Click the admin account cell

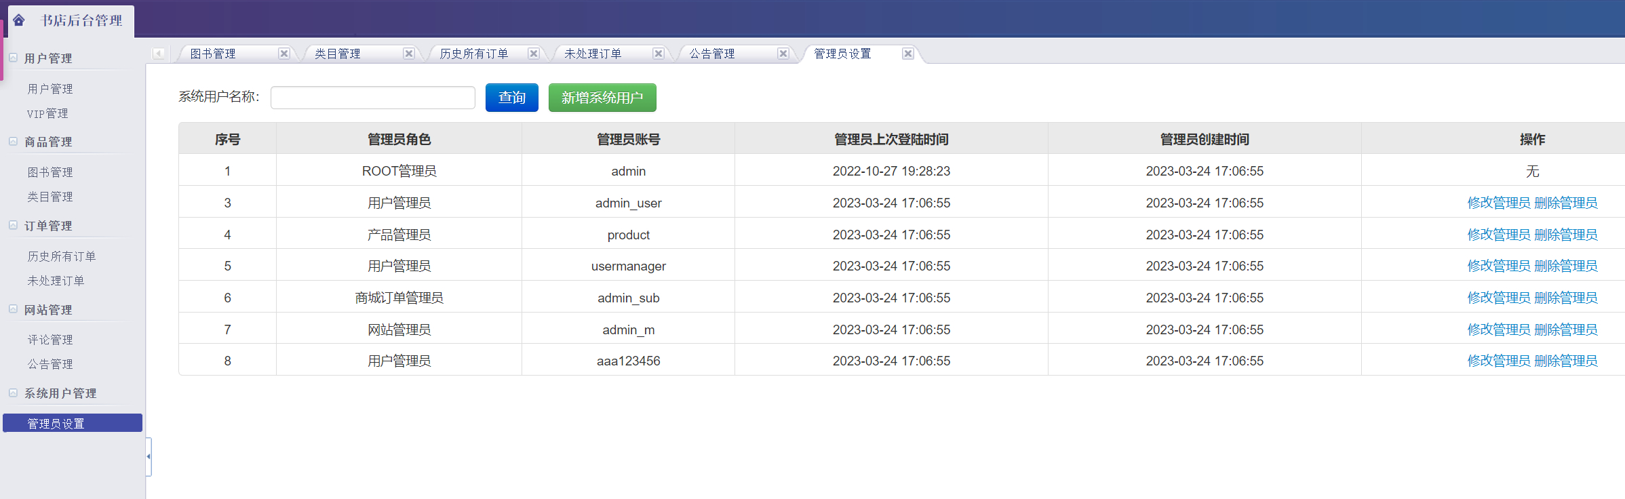[x=628, y=171]
